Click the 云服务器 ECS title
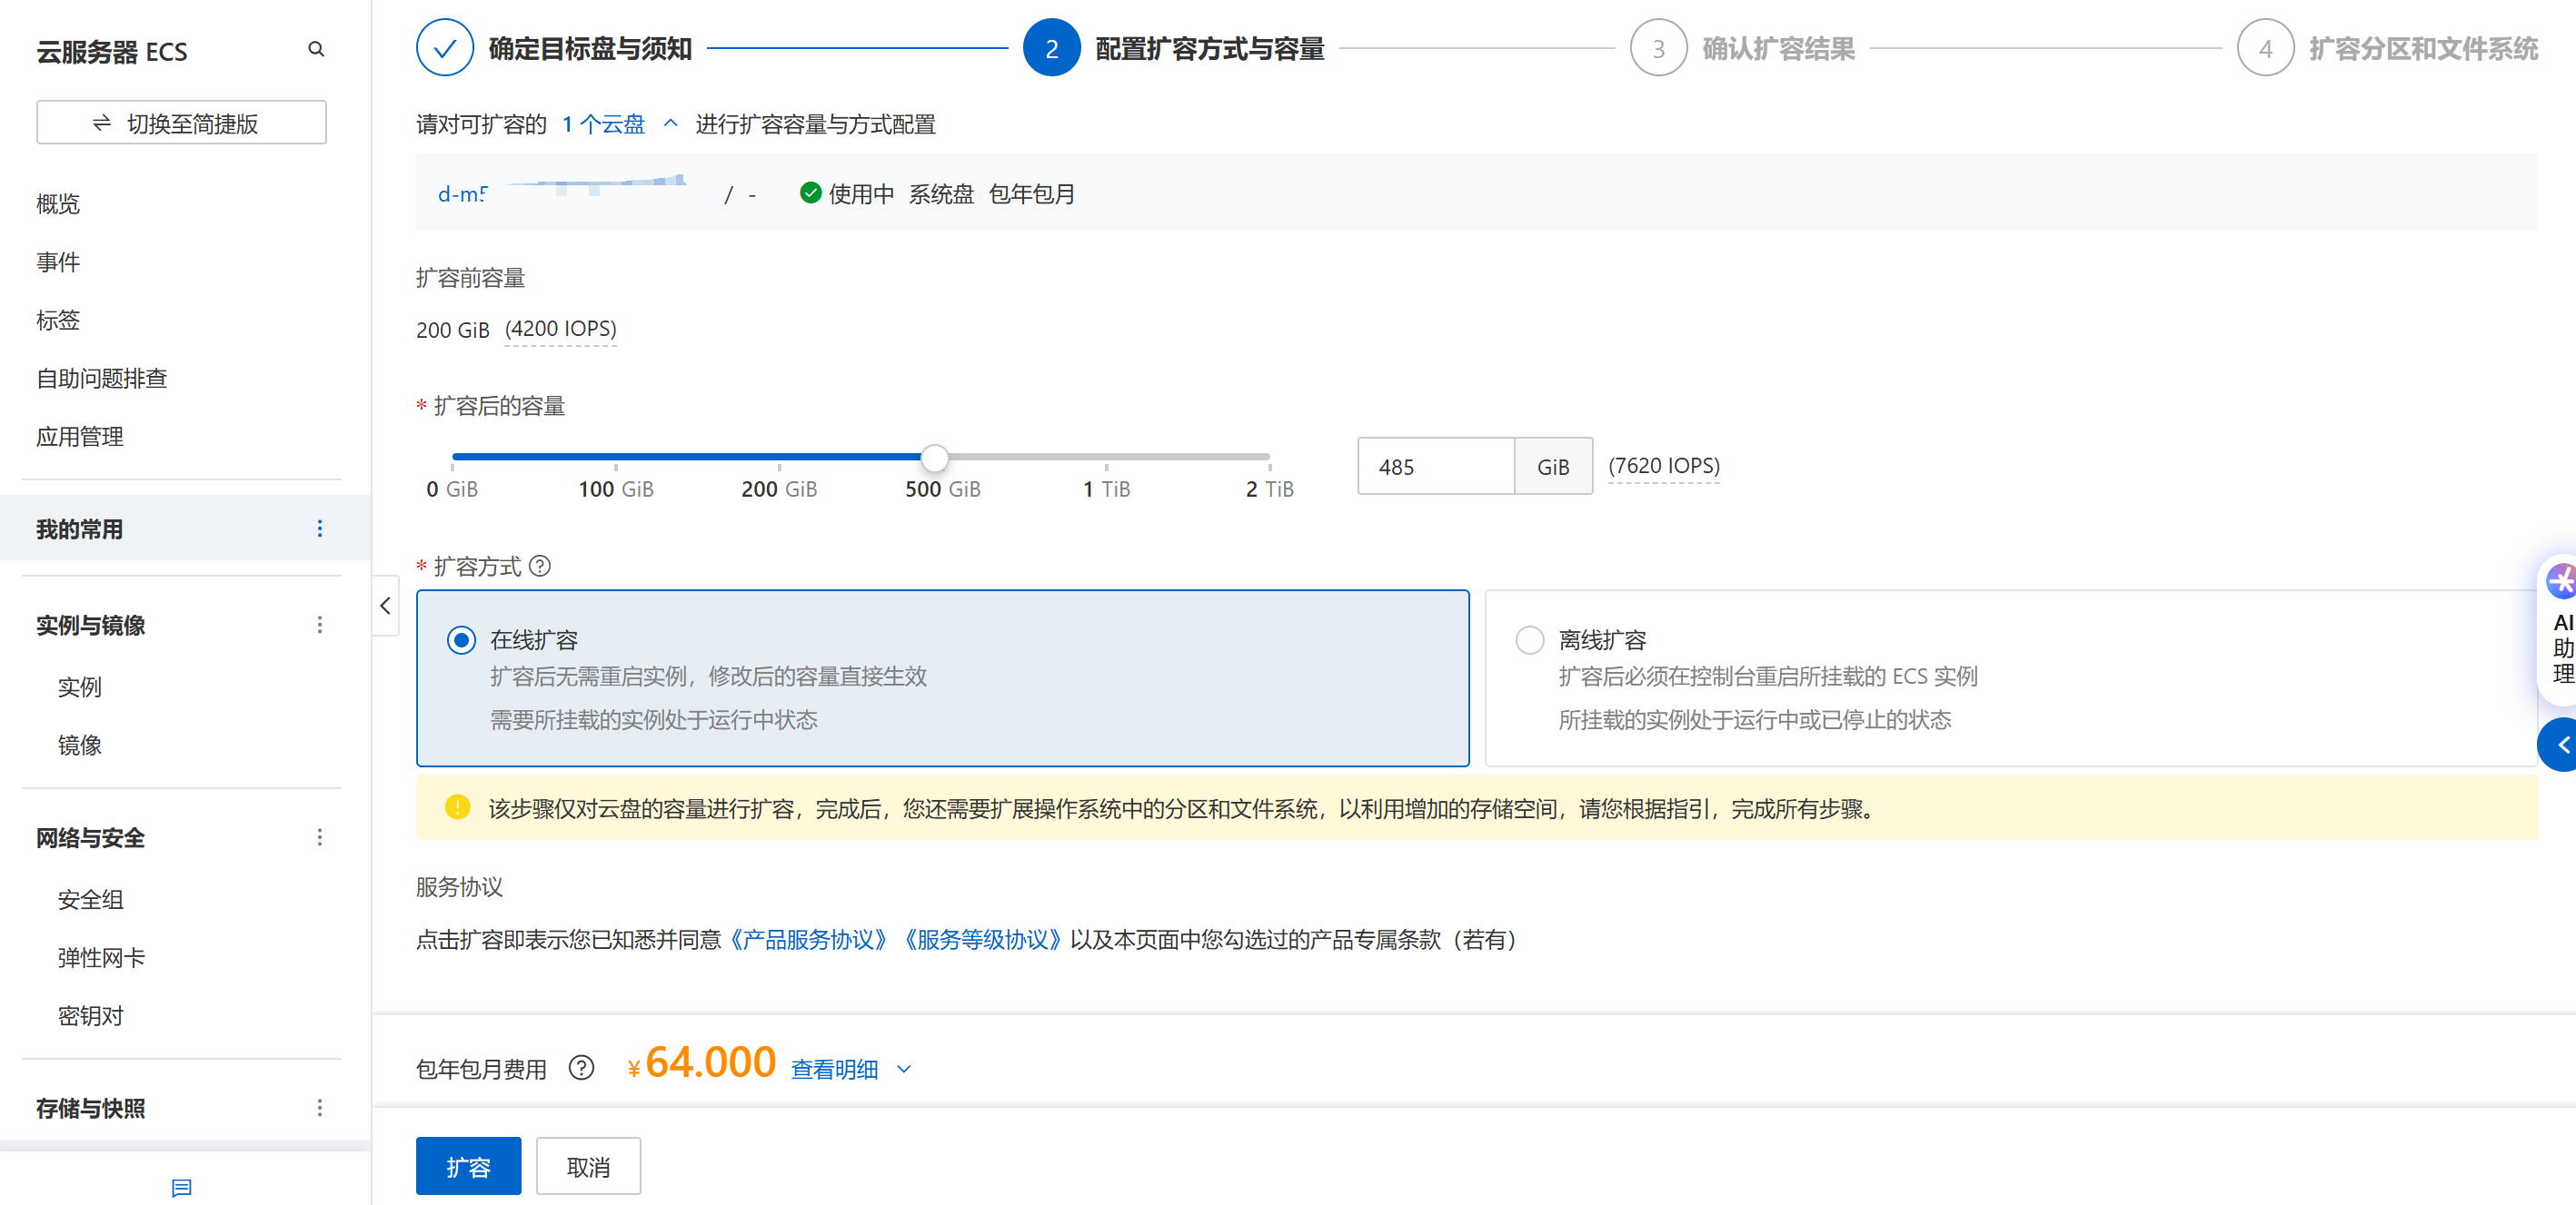 pyautogui.click(x=112, y=51)
